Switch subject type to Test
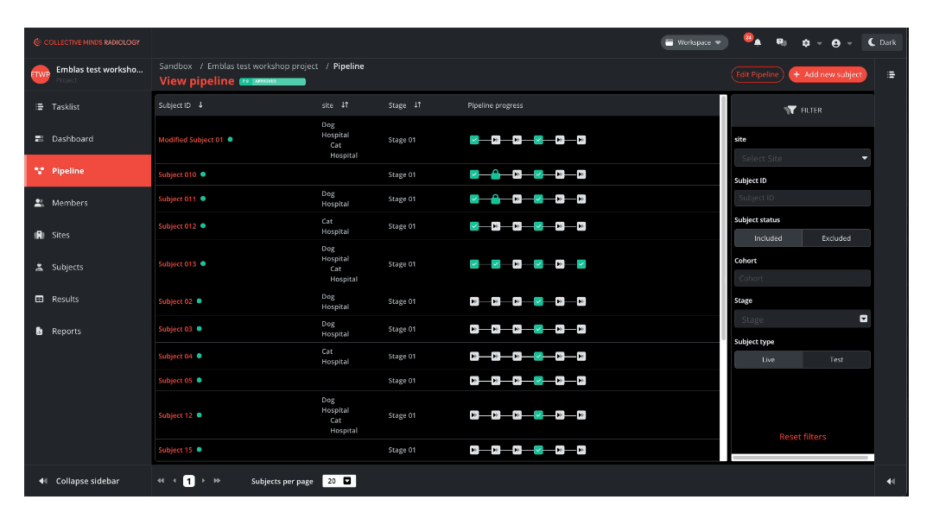The image size is (933, 525). [x=835, y=360]
